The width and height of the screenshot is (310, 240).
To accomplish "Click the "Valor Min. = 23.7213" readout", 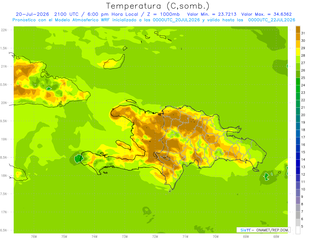I will coord(212,14).
